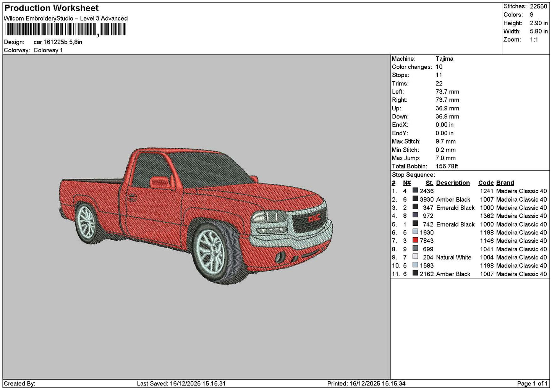Click the 'N#' column header
Viewport: 552px width, 390px height.
[407, 183]
